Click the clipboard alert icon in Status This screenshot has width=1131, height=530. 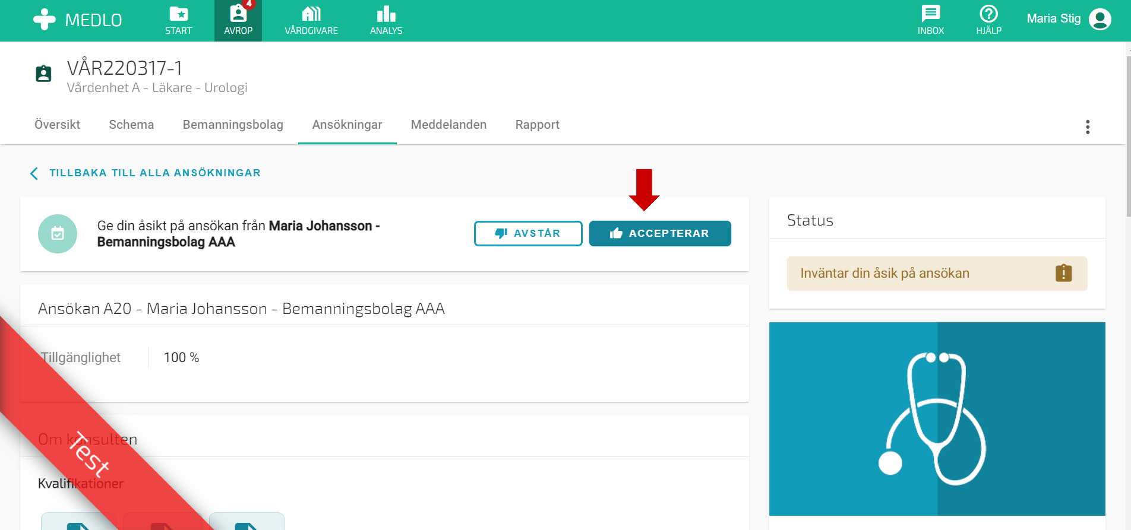[1064, 273]
